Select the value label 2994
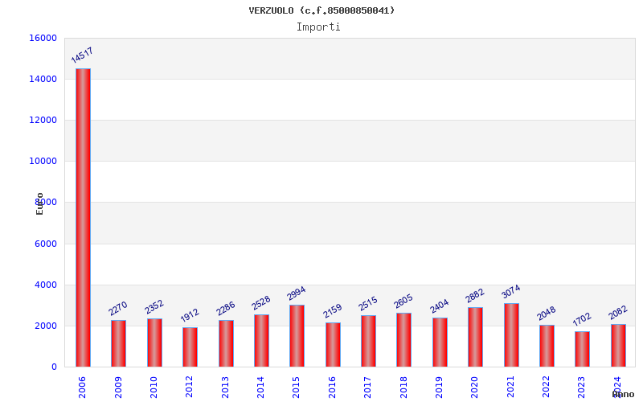 coord(297,293)
